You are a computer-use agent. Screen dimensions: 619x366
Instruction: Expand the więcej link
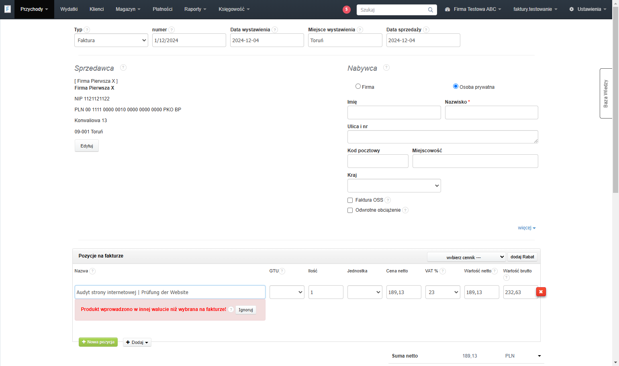click(527, 228)
